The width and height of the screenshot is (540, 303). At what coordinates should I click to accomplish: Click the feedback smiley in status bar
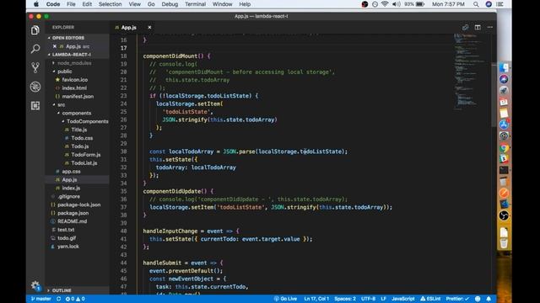(x=478, y=299)
